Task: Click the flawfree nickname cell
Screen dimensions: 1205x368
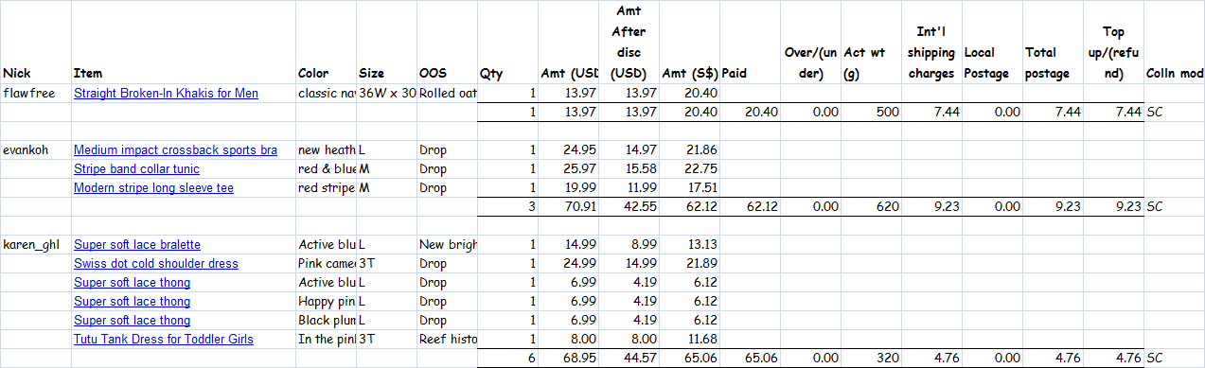Action: (35, 93)
